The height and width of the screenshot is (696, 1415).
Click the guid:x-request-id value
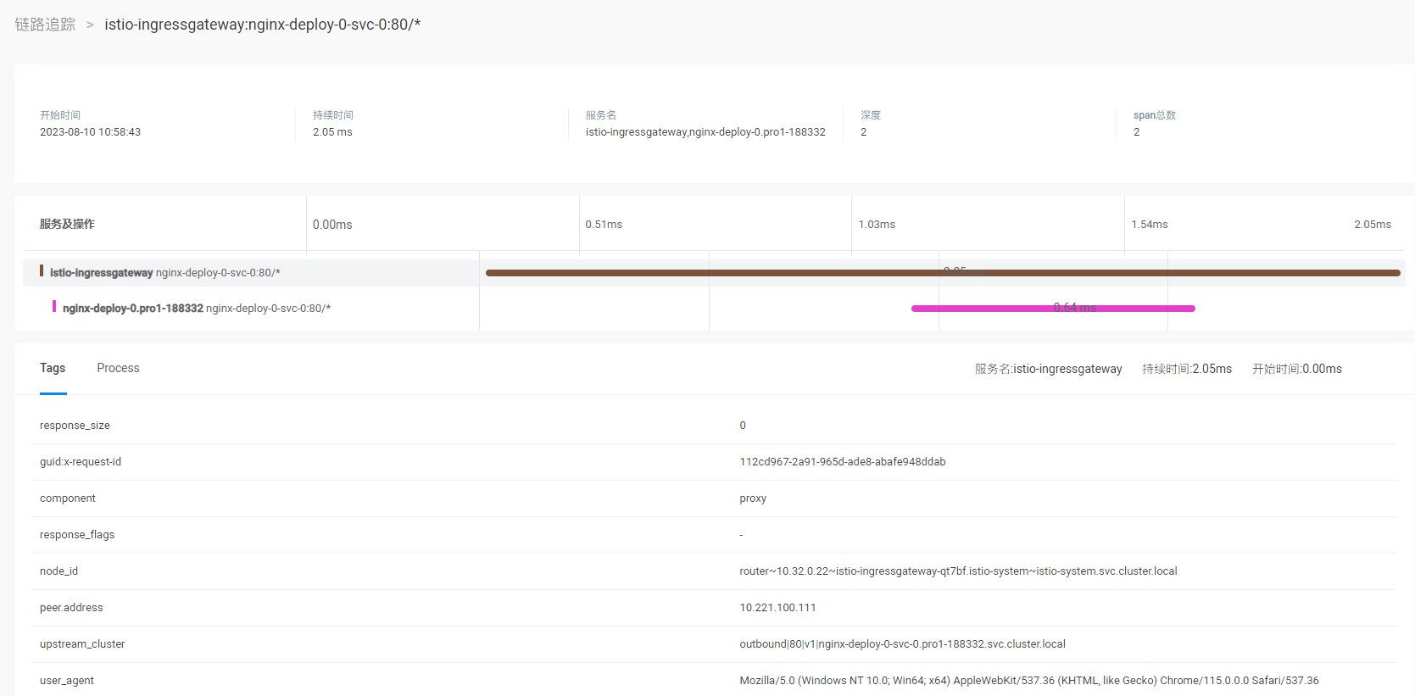[842, 462]
